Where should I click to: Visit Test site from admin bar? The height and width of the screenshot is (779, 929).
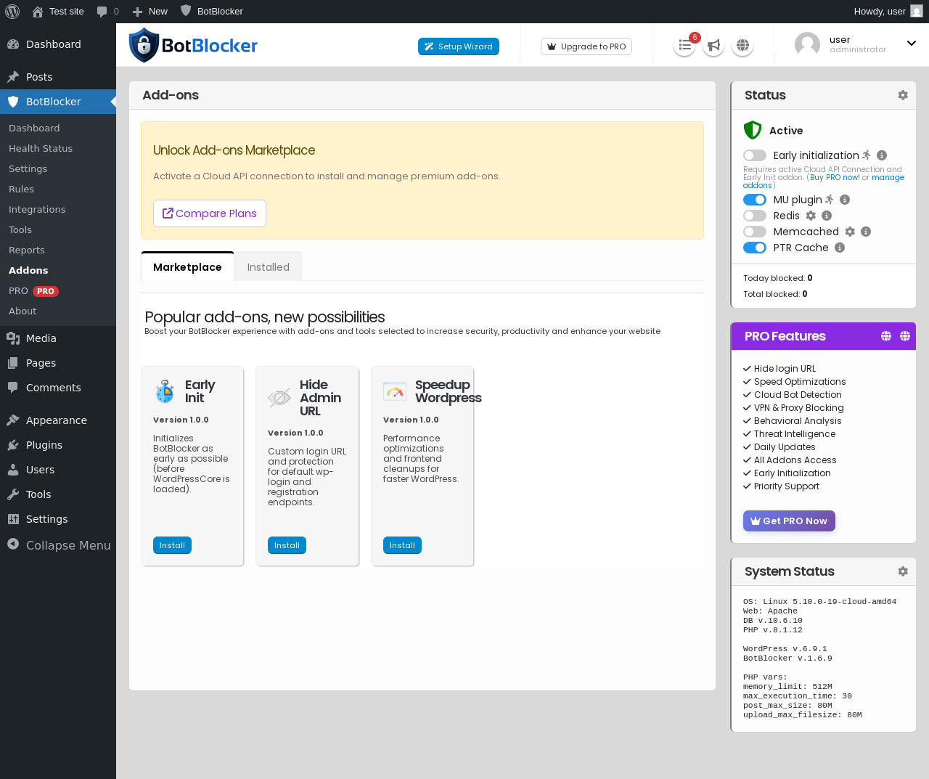click(x=58, y=12)
